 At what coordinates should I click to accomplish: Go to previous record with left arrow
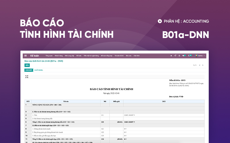pos(199,65)
